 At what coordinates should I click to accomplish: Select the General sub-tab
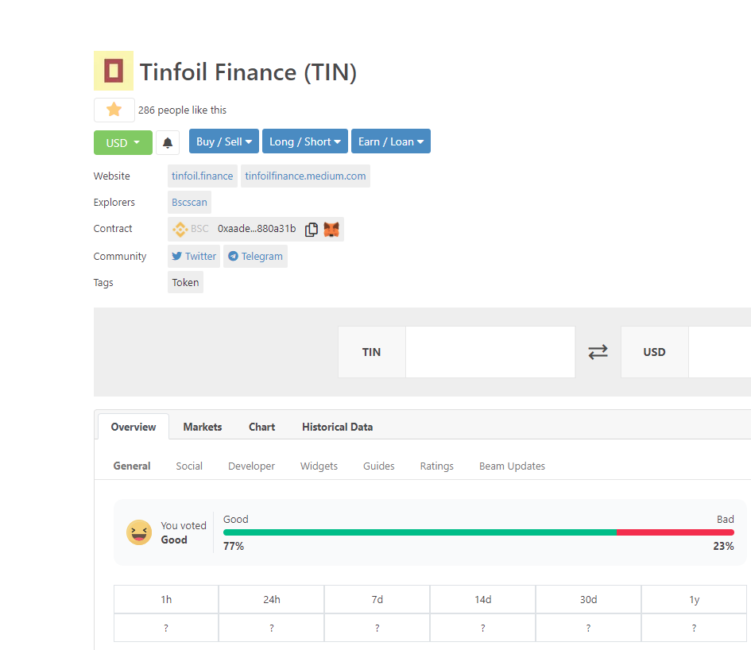click(x=132, y=466)
